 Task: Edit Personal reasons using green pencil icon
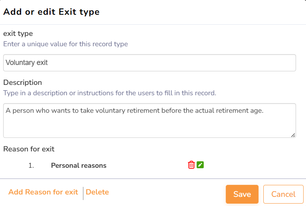tap(200, 165)
